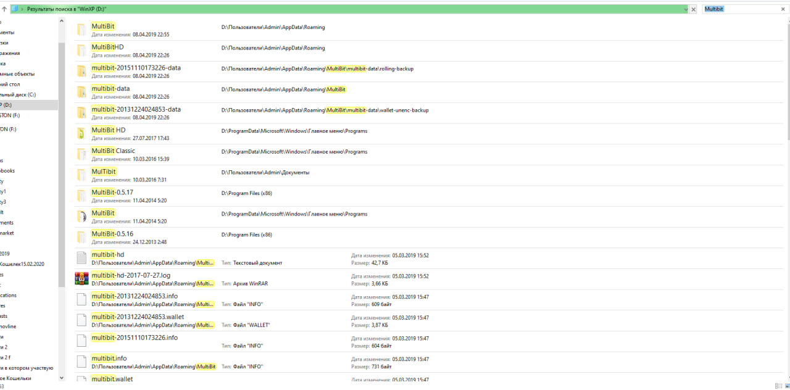Click the navigation pane scrollbar thumb
This screenshot has height=390, width=790.
tap(61, 164)
